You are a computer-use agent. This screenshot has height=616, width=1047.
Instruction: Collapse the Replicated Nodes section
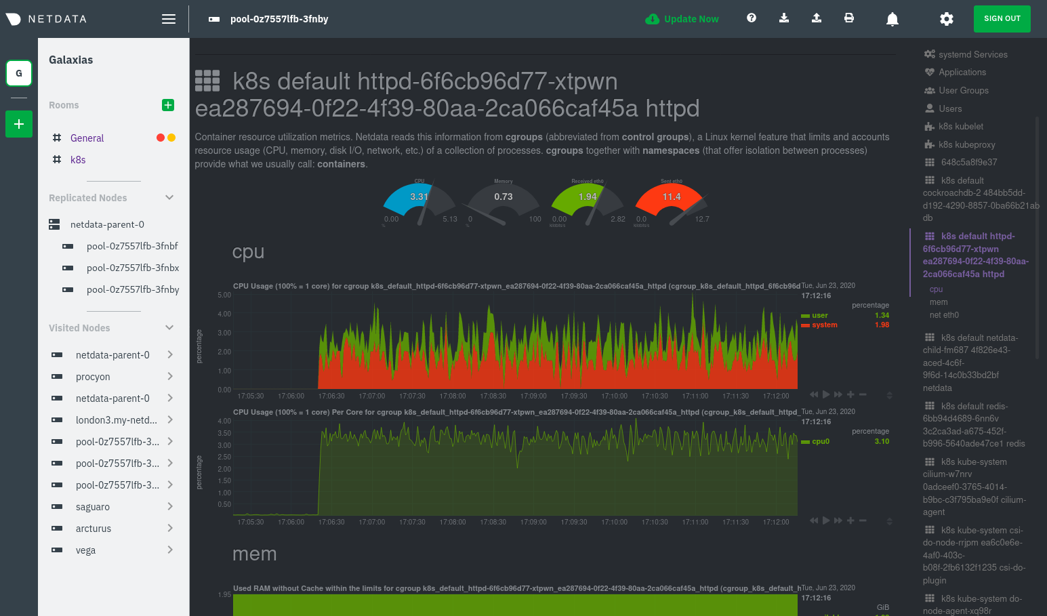pyautogui.click(x=169, y=197)
